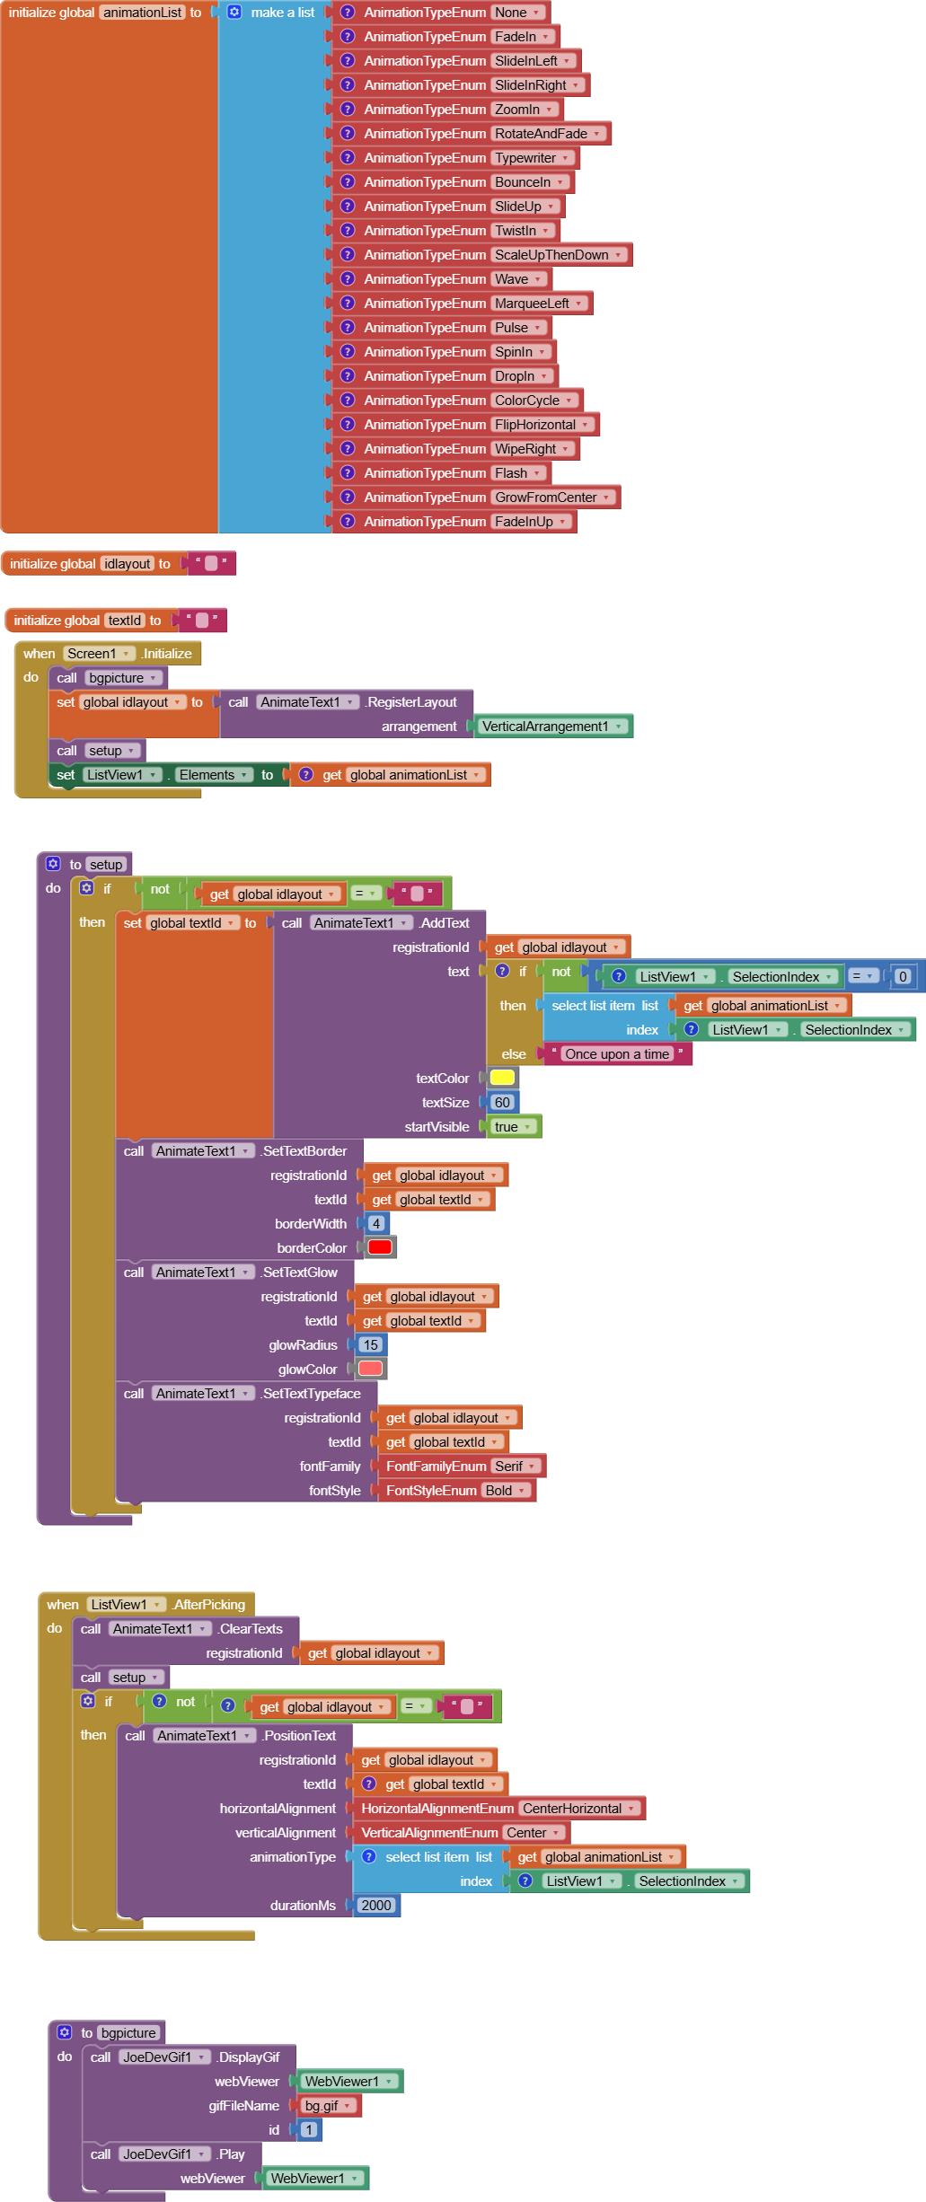Click the help icon beside AnimationTypeEnum FadeInUp
926x2202 pixels.
pos(348,522)
